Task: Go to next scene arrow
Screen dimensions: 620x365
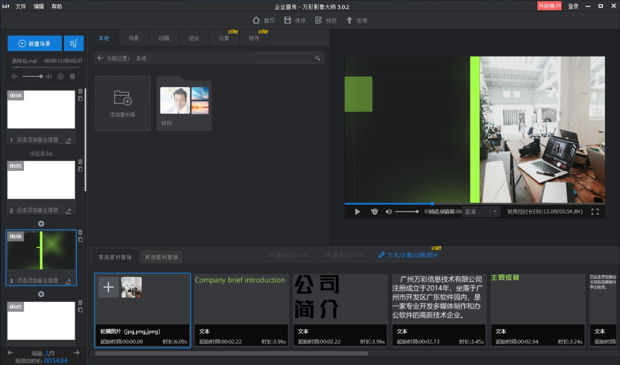Action: tap(77, 353)
